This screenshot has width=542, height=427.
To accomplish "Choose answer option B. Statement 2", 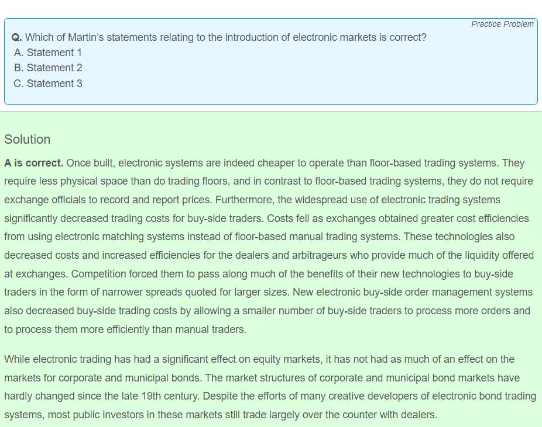I will 48,68.
